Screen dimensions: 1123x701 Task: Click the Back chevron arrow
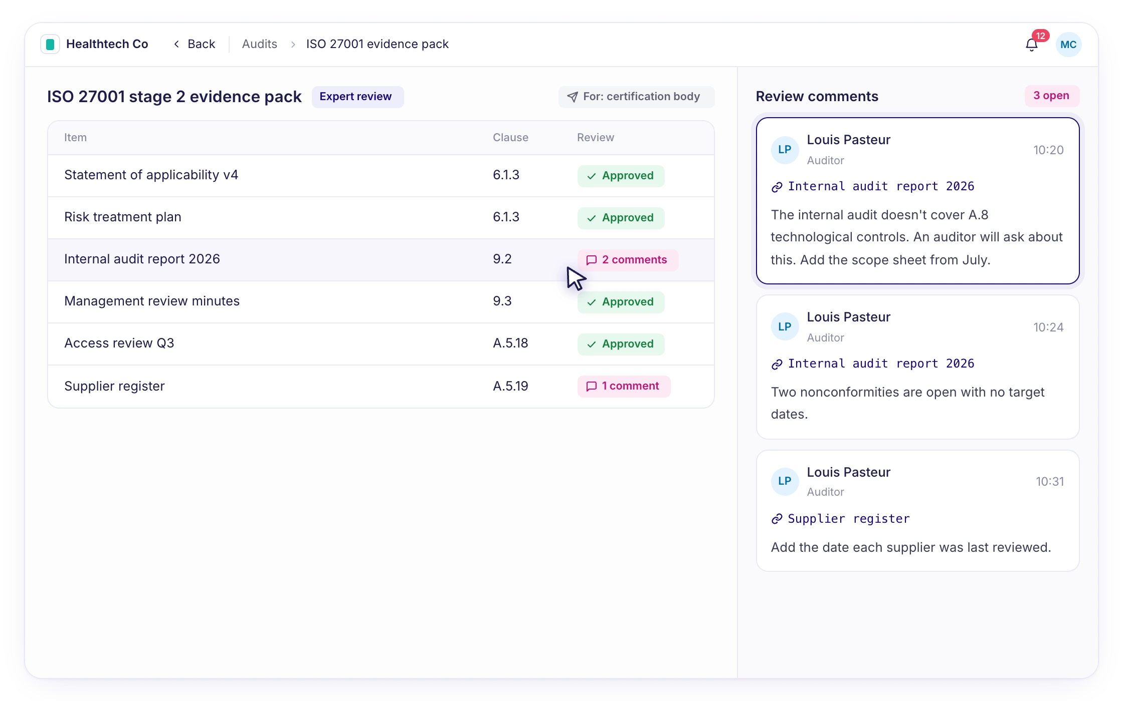coord(176,44)
